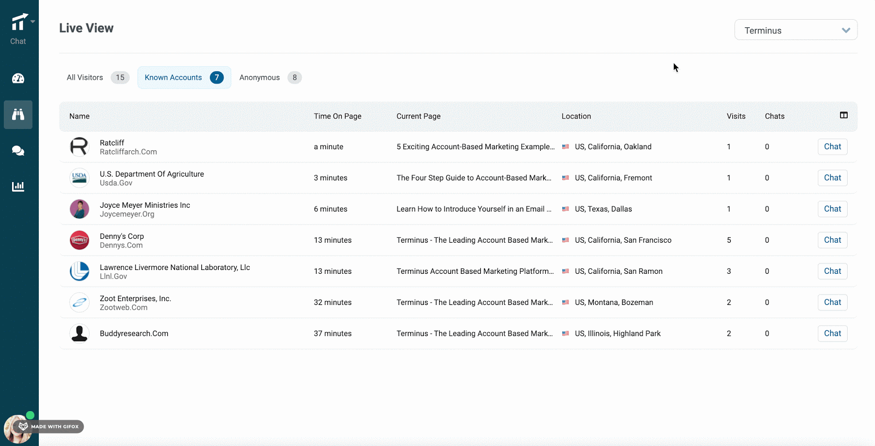Switch to the Anonymous tab
The width and height of the screenshot is (875, 446).
coord(270,78)
